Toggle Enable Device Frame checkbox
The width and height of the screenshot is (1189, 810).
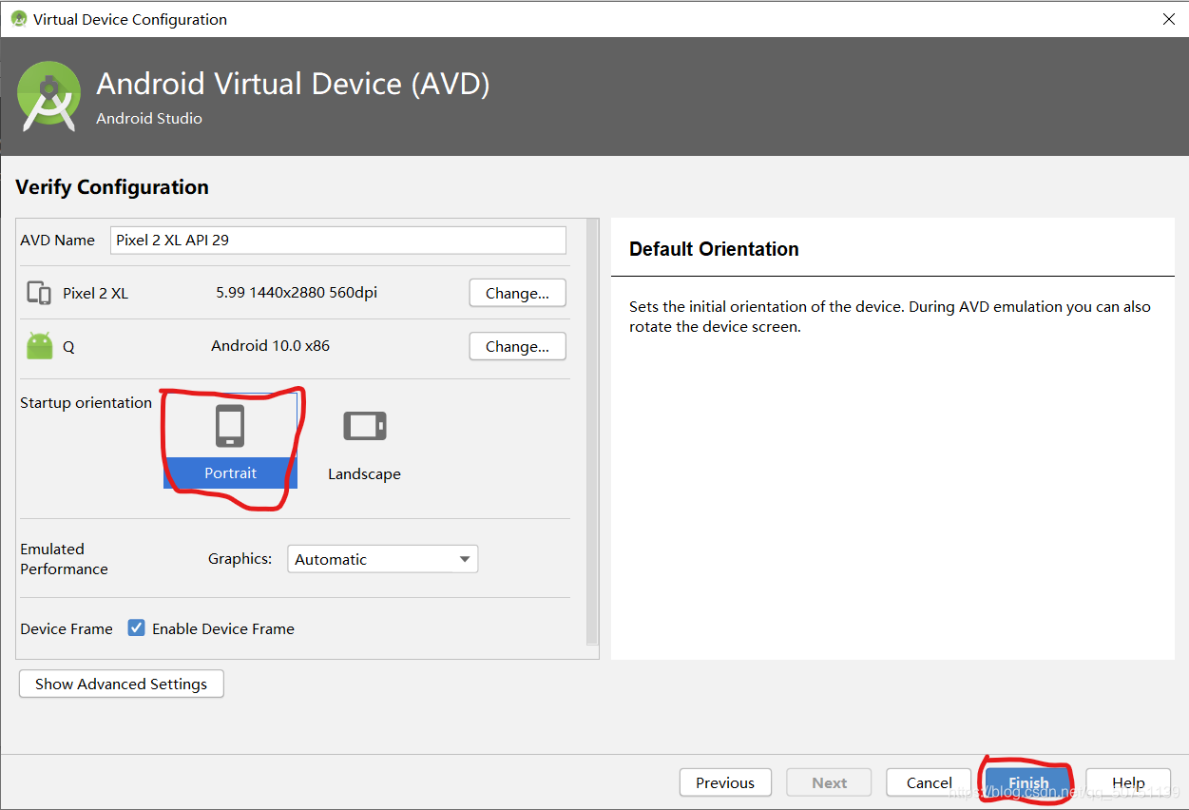tap(137, 627)
